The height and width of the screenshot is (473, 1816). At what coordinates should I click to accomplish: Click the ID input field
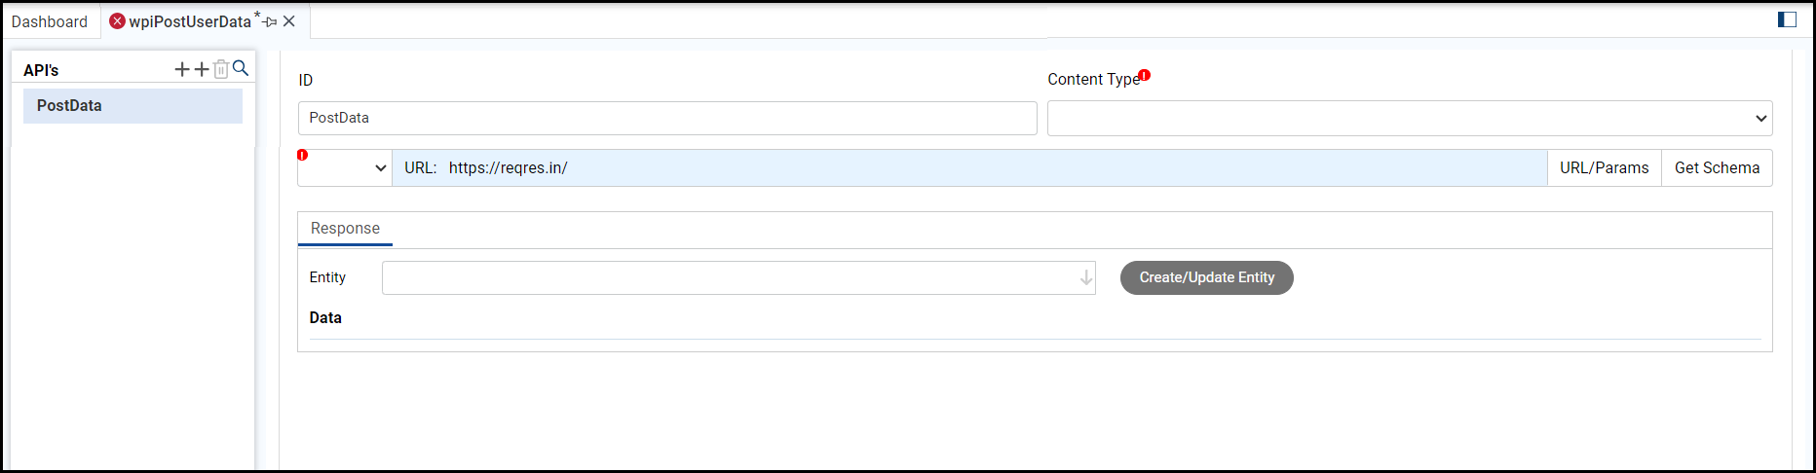(666, 119)
